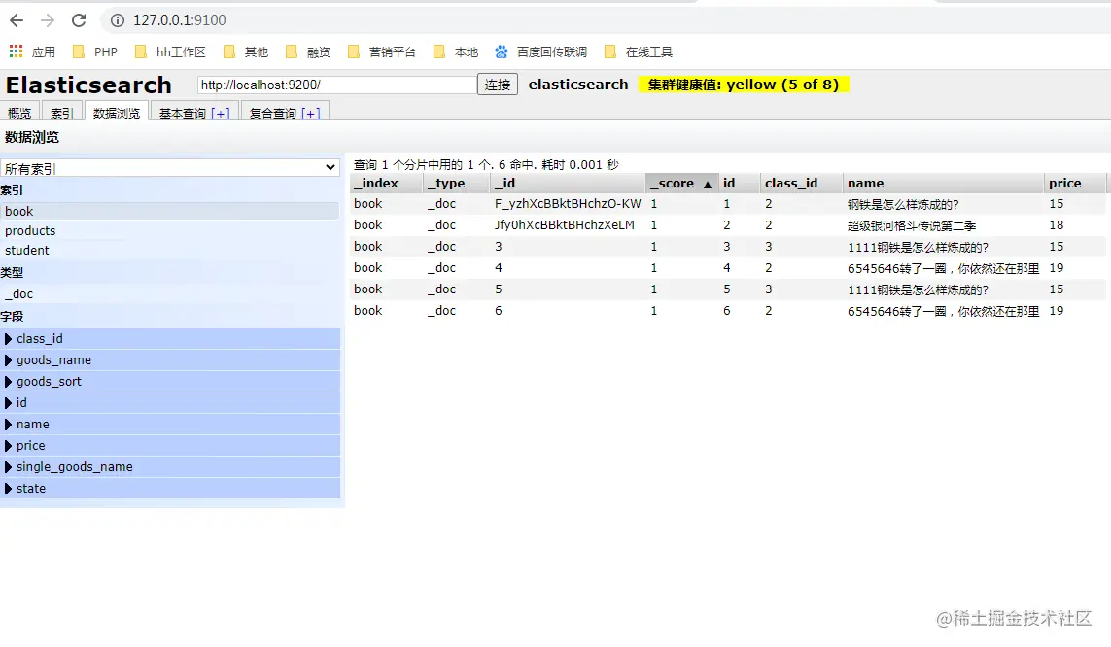Sort by the _type column header

[x=456, y=183]
